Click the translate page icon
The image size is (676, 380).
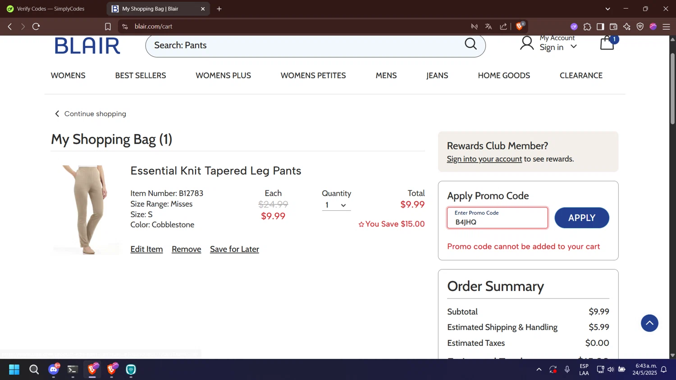coord(489,27)
